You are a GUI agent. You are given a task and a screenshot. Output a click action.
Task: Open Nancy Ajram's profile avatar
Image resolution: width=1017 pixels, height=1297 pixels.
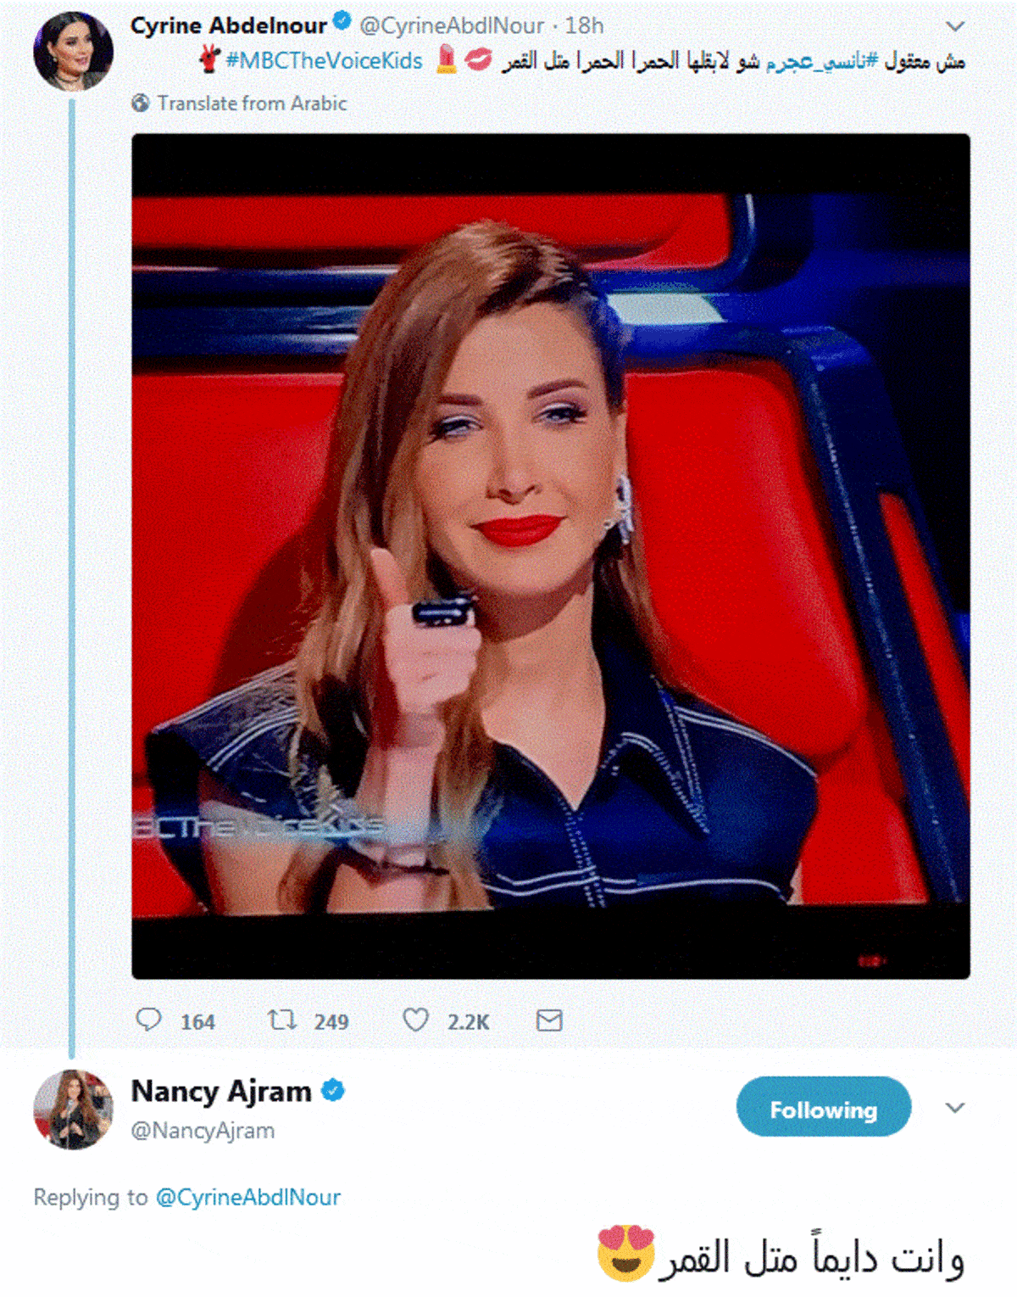73,1110
